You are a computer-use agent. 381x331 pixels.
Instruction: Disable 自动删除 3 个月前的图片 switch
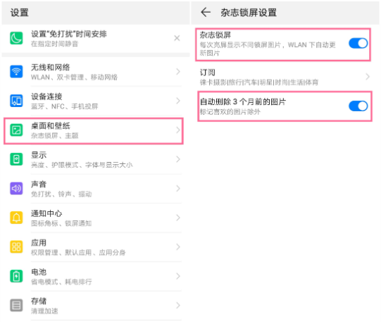pyautogui.click(x=358, y=106)
